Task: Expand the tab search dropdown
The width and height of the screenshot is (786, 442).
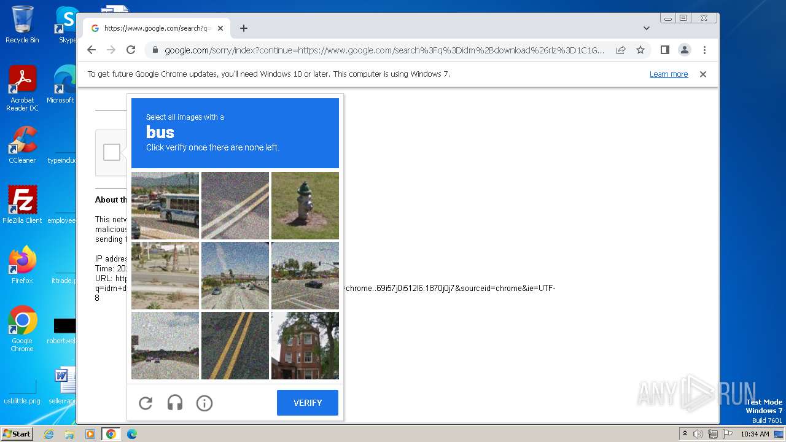Action: [646, 28]
